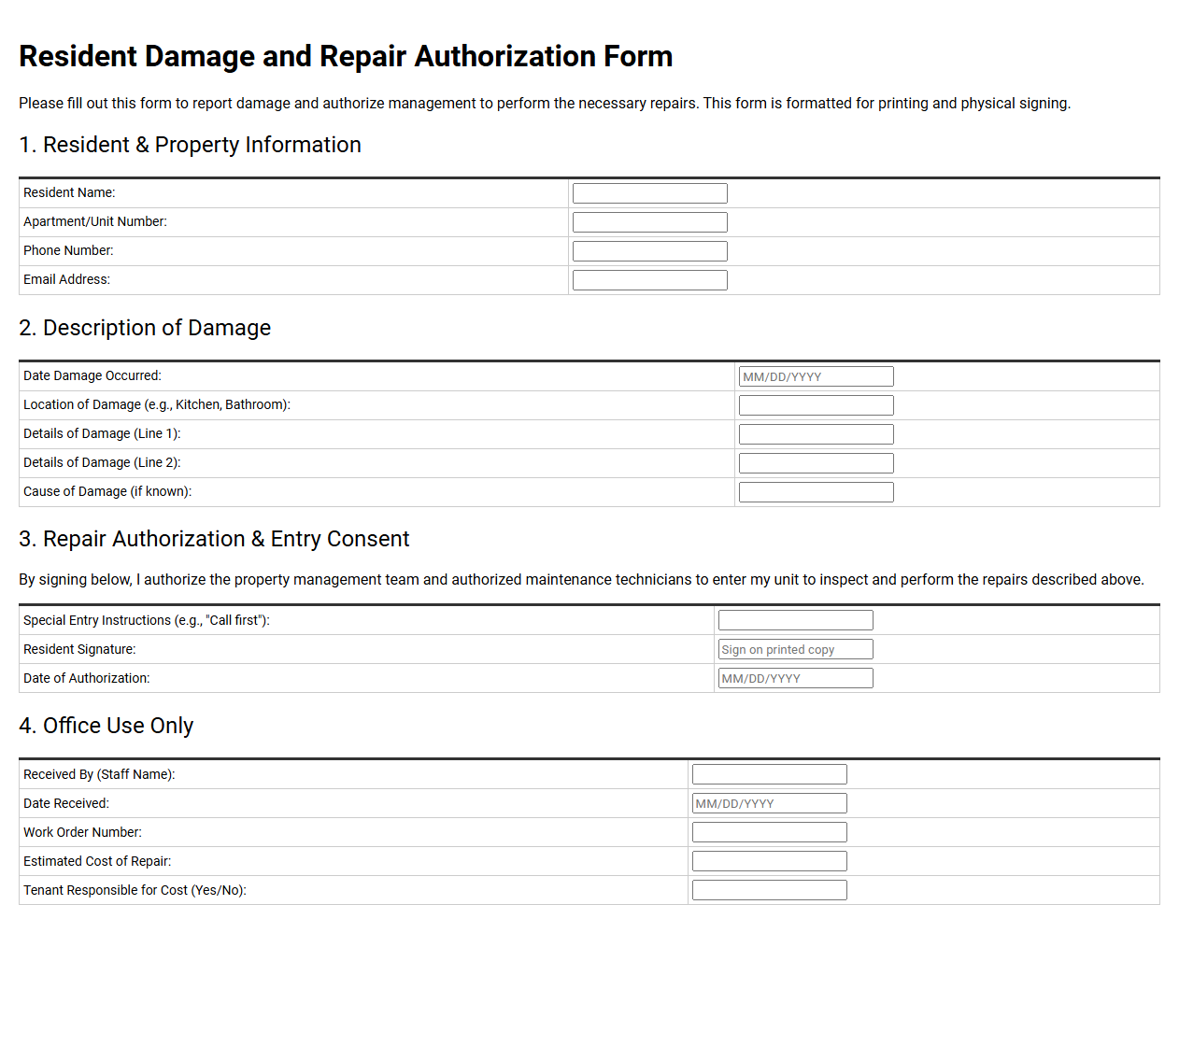Image resolution: width=1179 pixels, height=1046 pixels.
Task: Click the 'Please fill out this form' intro paragraph
Action: (545, 103)
